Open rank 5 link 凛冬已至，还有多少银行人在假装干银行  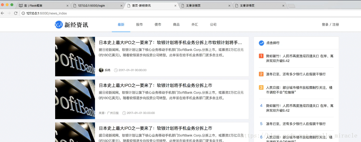point(296,124)
